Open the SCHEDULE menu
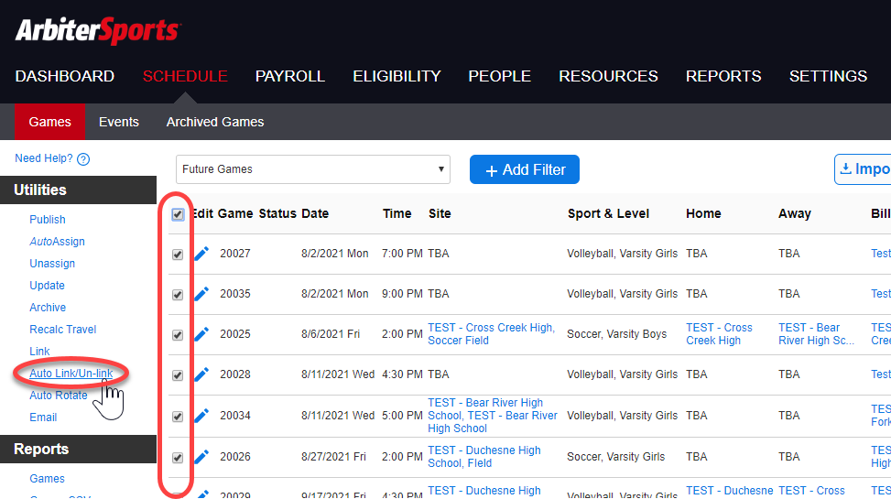This screenshot has height=499, width=891. pos(185,76)
